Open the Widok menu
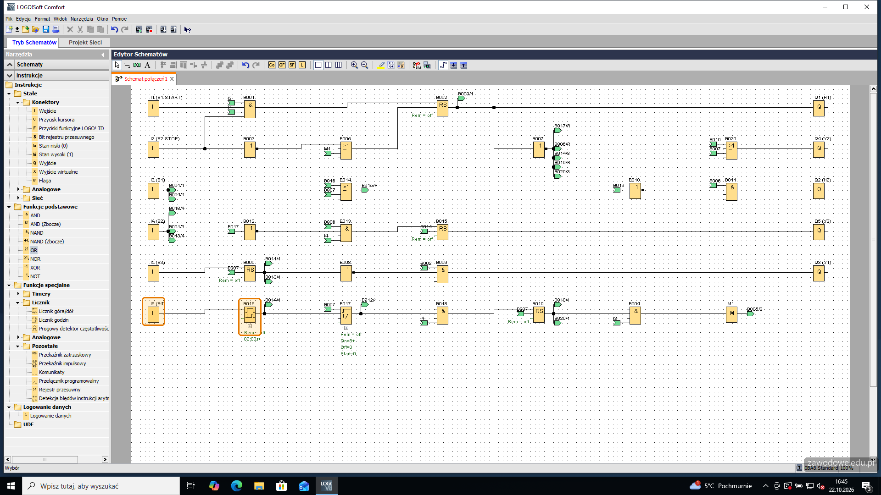This screenshot has height=495, width=881. (x=60, y=19)
